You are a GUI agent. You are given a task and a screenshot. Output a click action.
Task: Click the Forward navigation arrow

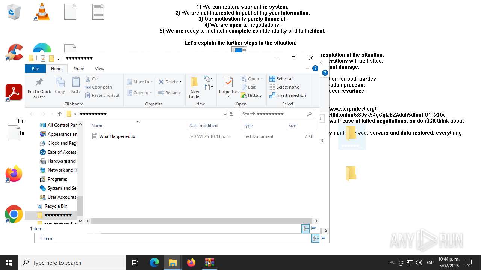[43, 114]
